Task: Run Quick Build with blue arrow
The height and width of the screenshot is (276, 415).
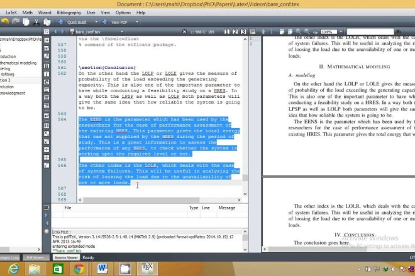Action: [x=60, y=22]
